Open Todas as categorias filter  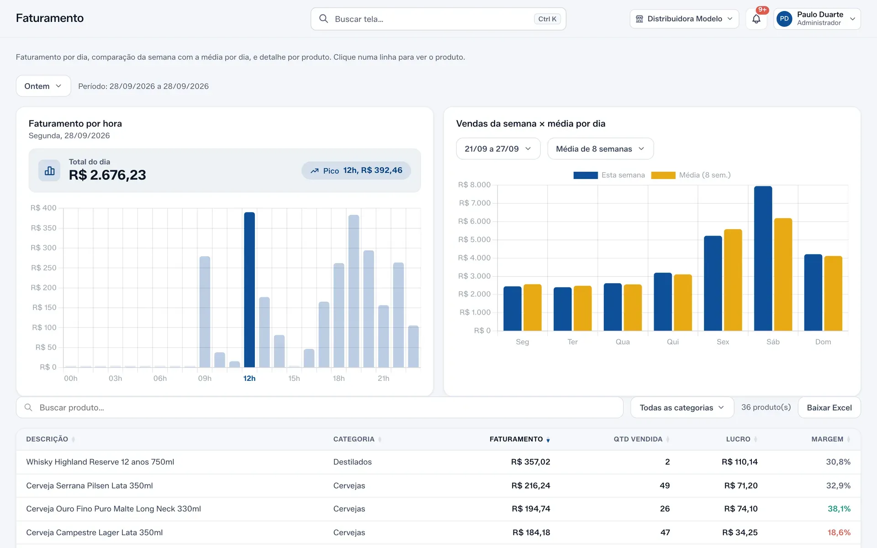[x=682, y=407]
